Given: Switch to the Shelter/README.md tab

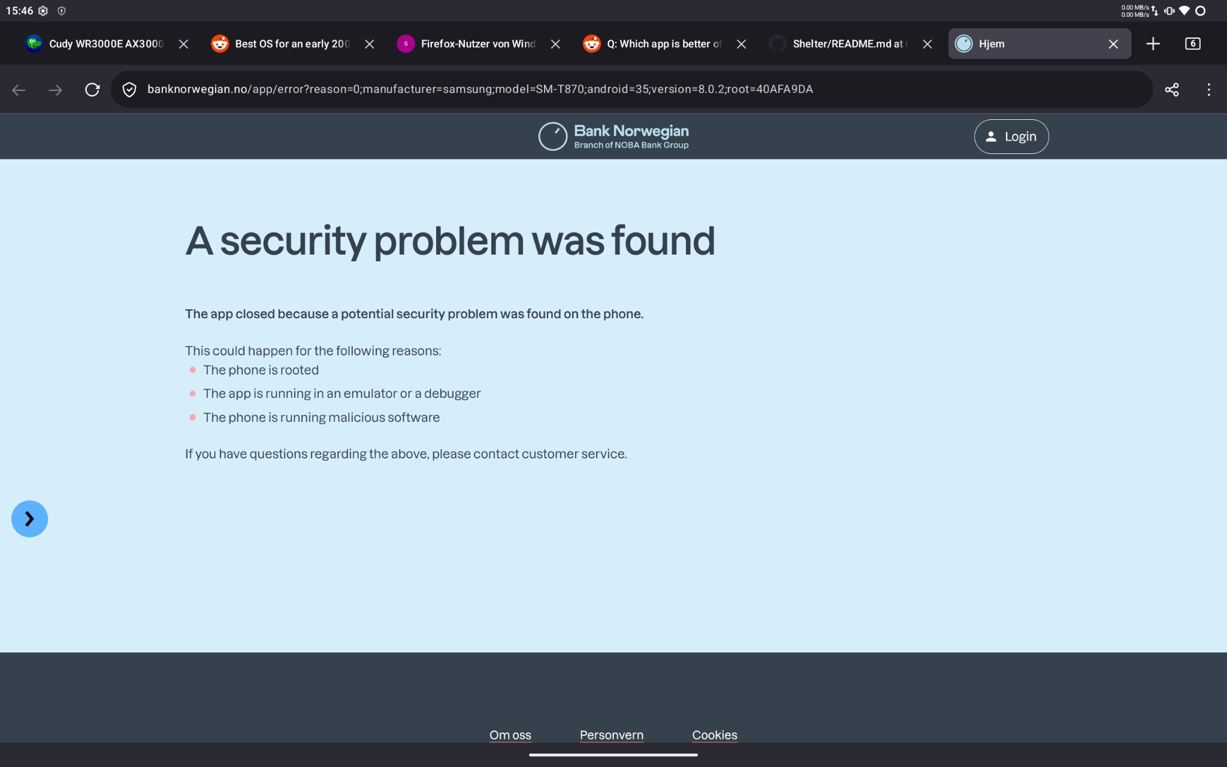Looking at the screenshot, I should tap(839, 44).
